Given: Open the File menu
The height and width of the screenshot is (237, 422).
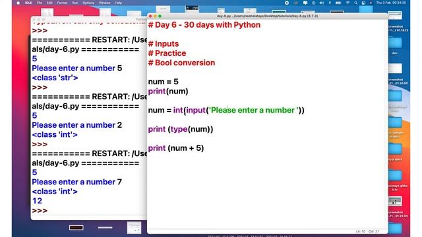Looking at the screenshot, I should click(x=40, y=3).
